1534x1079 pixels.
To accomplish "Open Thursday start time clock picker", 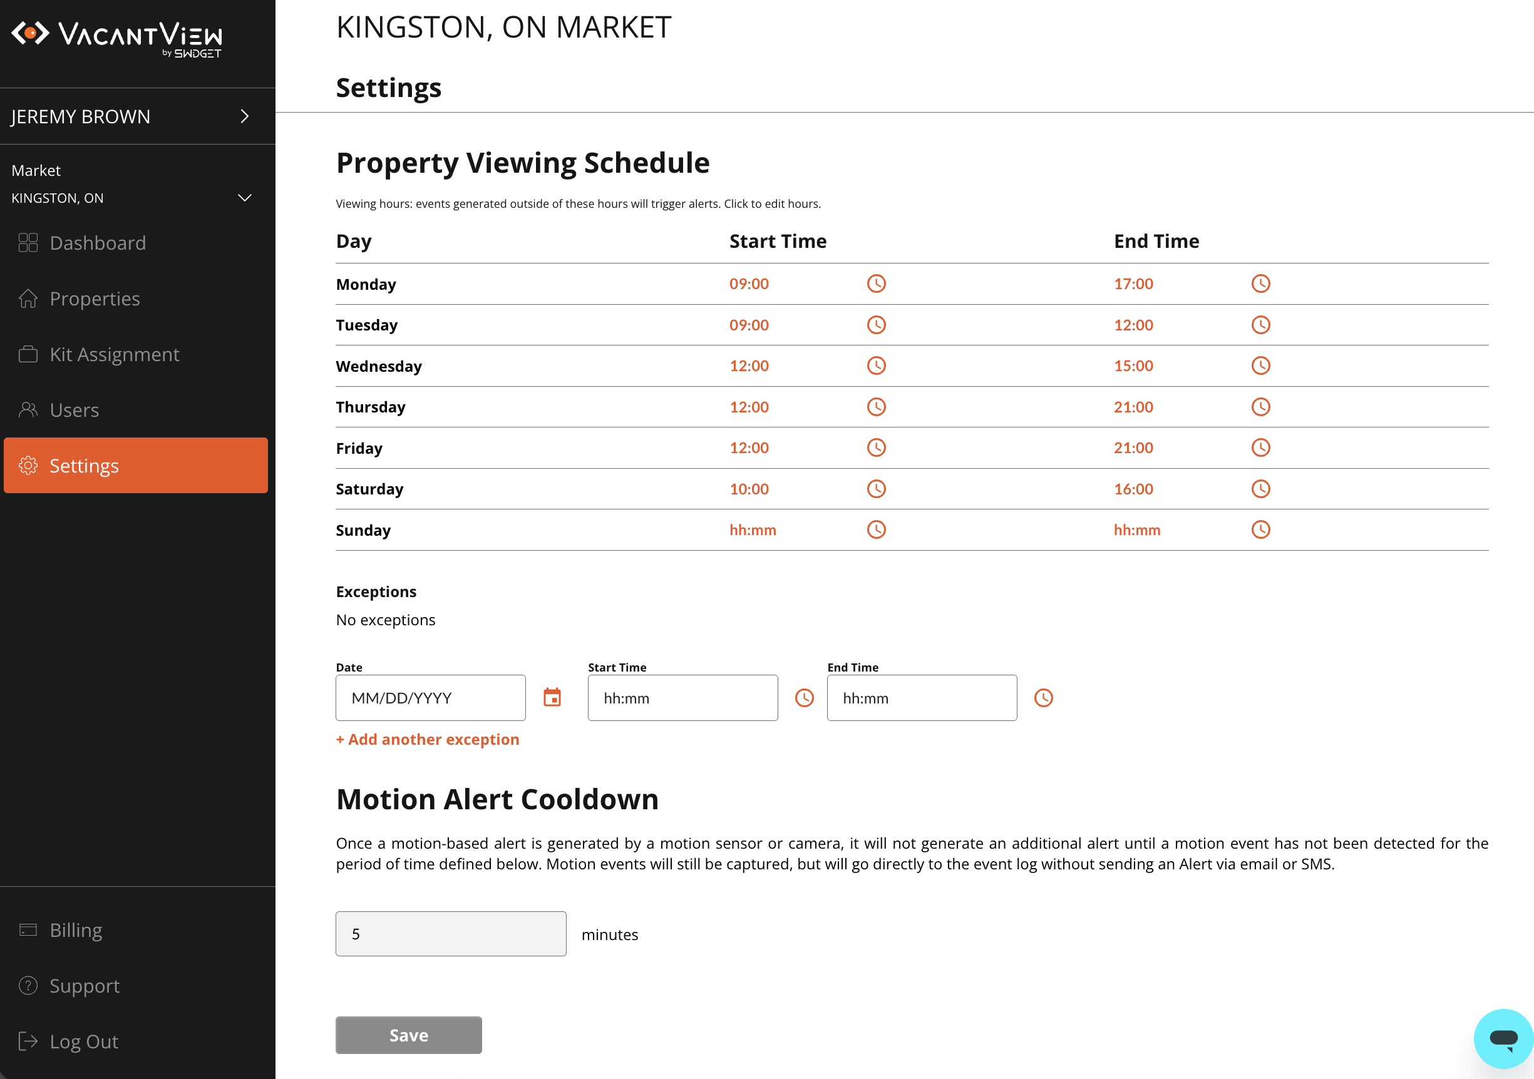I will tap(876, 407).
